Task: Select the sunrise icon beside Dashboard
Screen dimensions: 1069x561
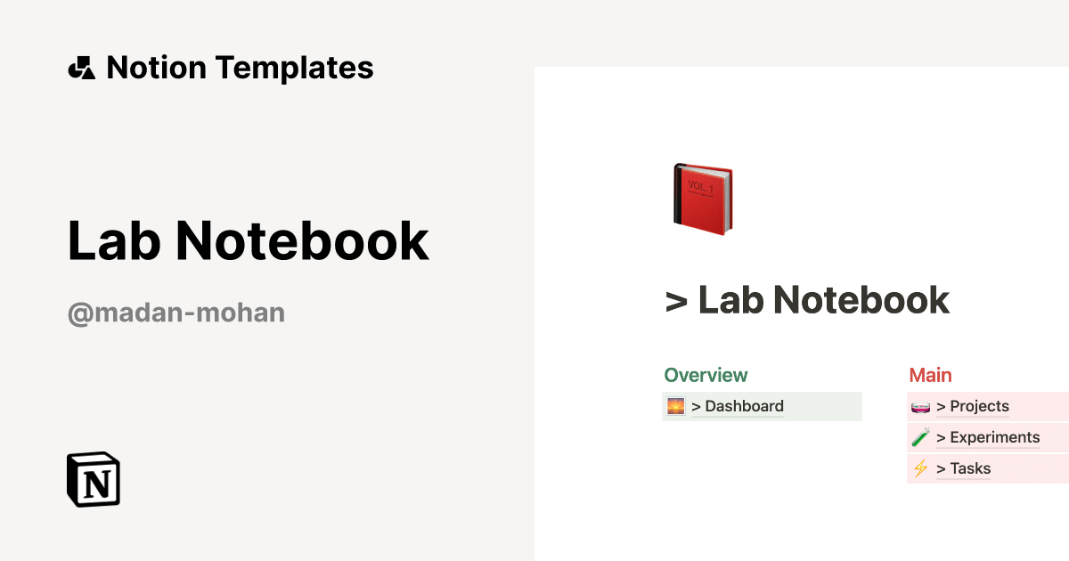Action: [676, 406]
